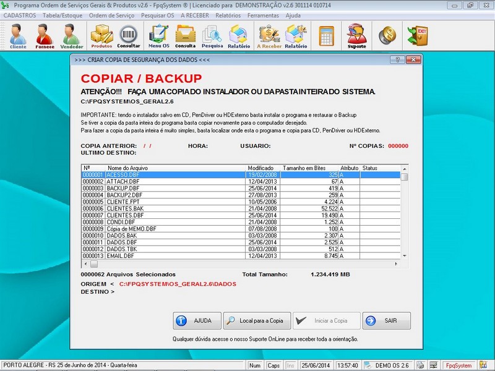Image resolution: width=495 pixels, height=371 pixels.
Task: Open the Cliente toolbar icon
Action: 18,36
